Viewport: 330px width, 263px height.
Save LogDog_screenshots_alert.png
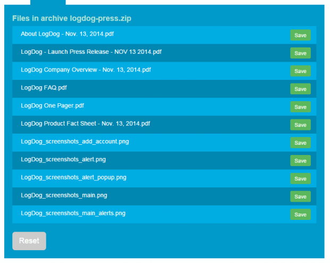pos(300,161)
